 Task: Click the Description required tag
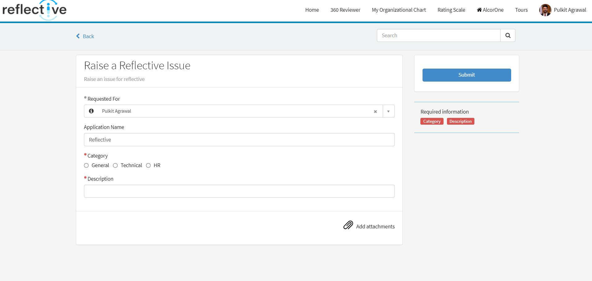[461, 121]
